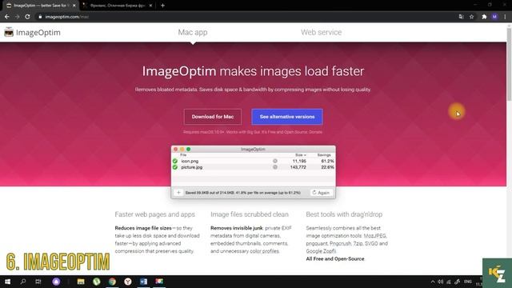The width and height of the screenshot is (512, 288).
Task: Click the ImageOptim logo icon
Action: click(9, 32)
